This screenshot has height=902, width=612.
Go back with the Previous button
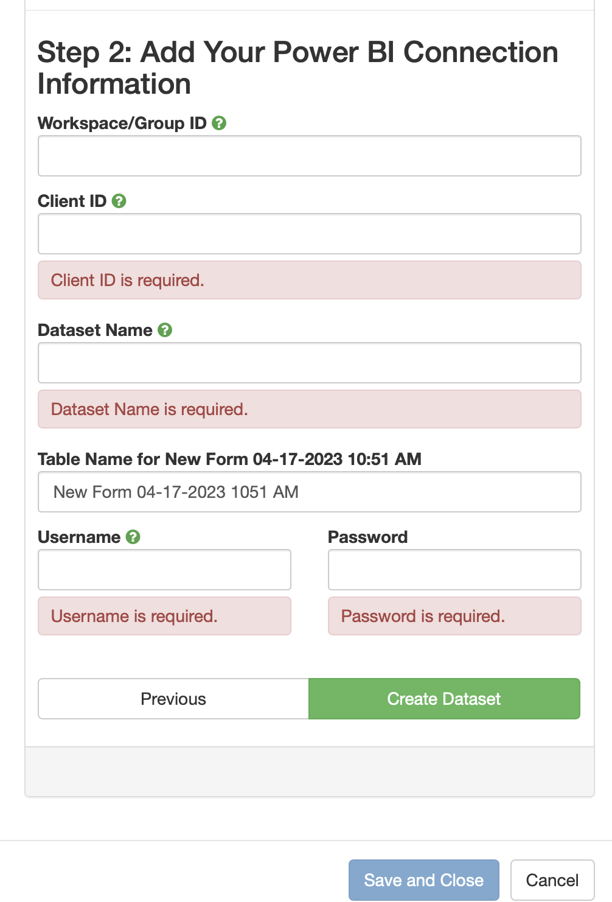coord(173,699)
